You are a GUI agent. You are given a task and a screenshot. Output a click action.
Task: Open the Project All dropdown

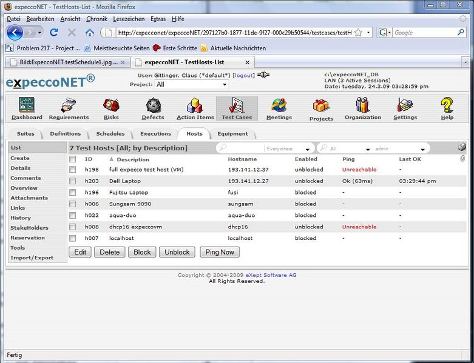point(191,84)
